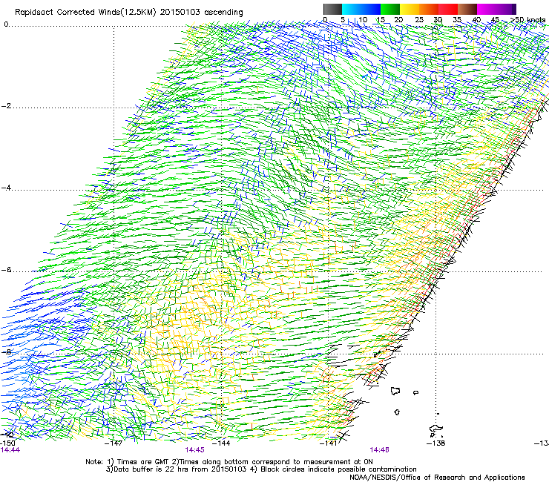
Task: Click the '>50 knots' legend label
Action: (x=527, y=20)
